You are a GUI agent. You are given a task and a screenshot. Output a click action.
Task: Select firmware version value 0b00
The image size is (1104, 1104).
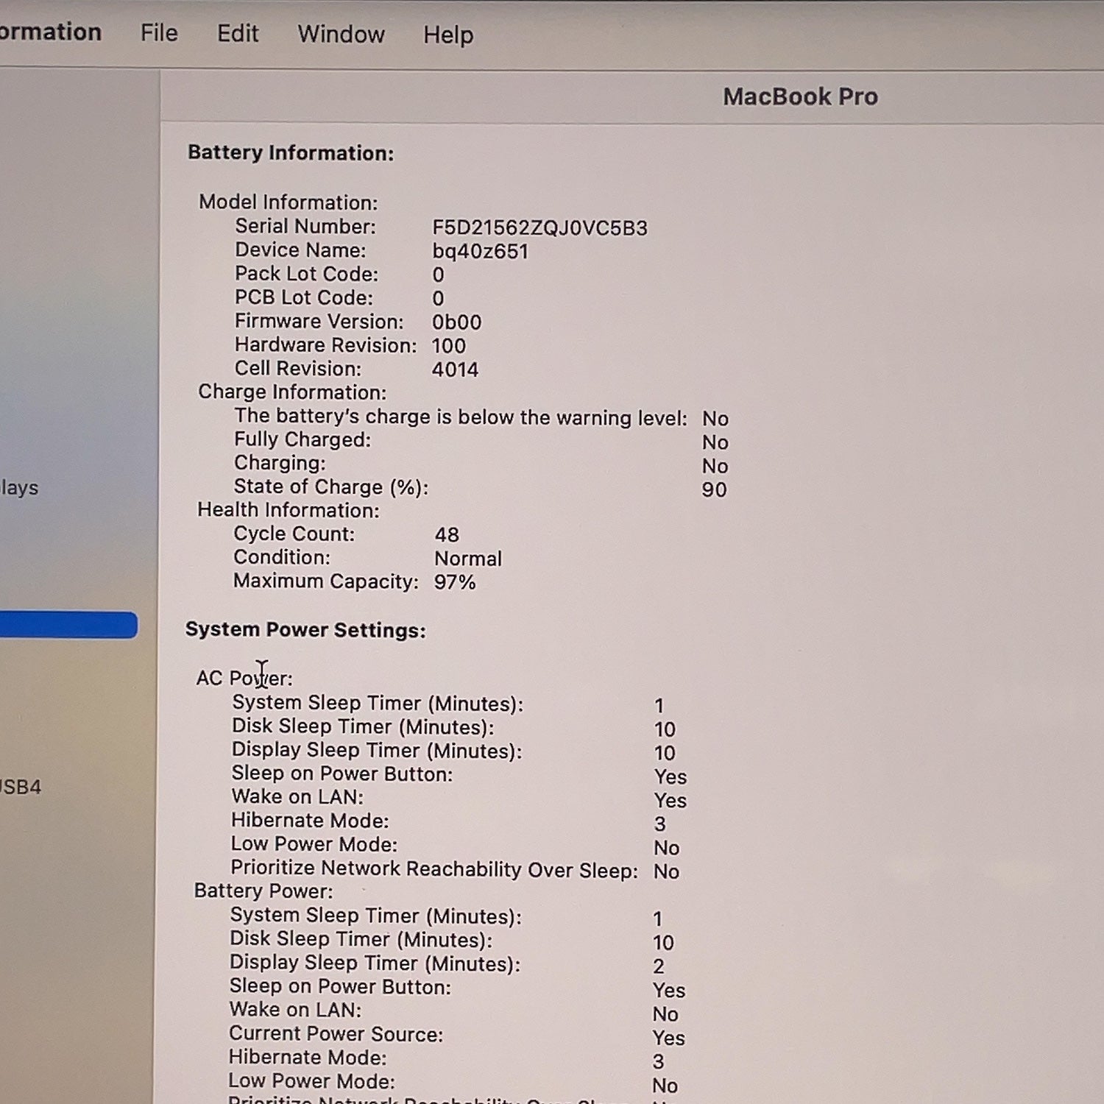[456, 322]
